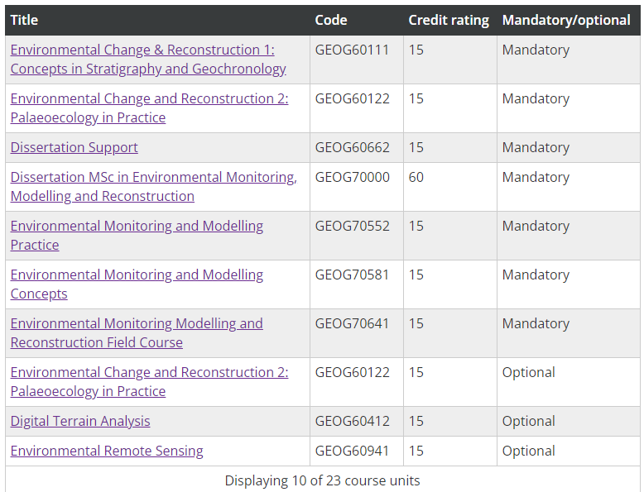
Task: Open optional Environmental Change and Reconstruction 2 link
Action: (149, 382)
